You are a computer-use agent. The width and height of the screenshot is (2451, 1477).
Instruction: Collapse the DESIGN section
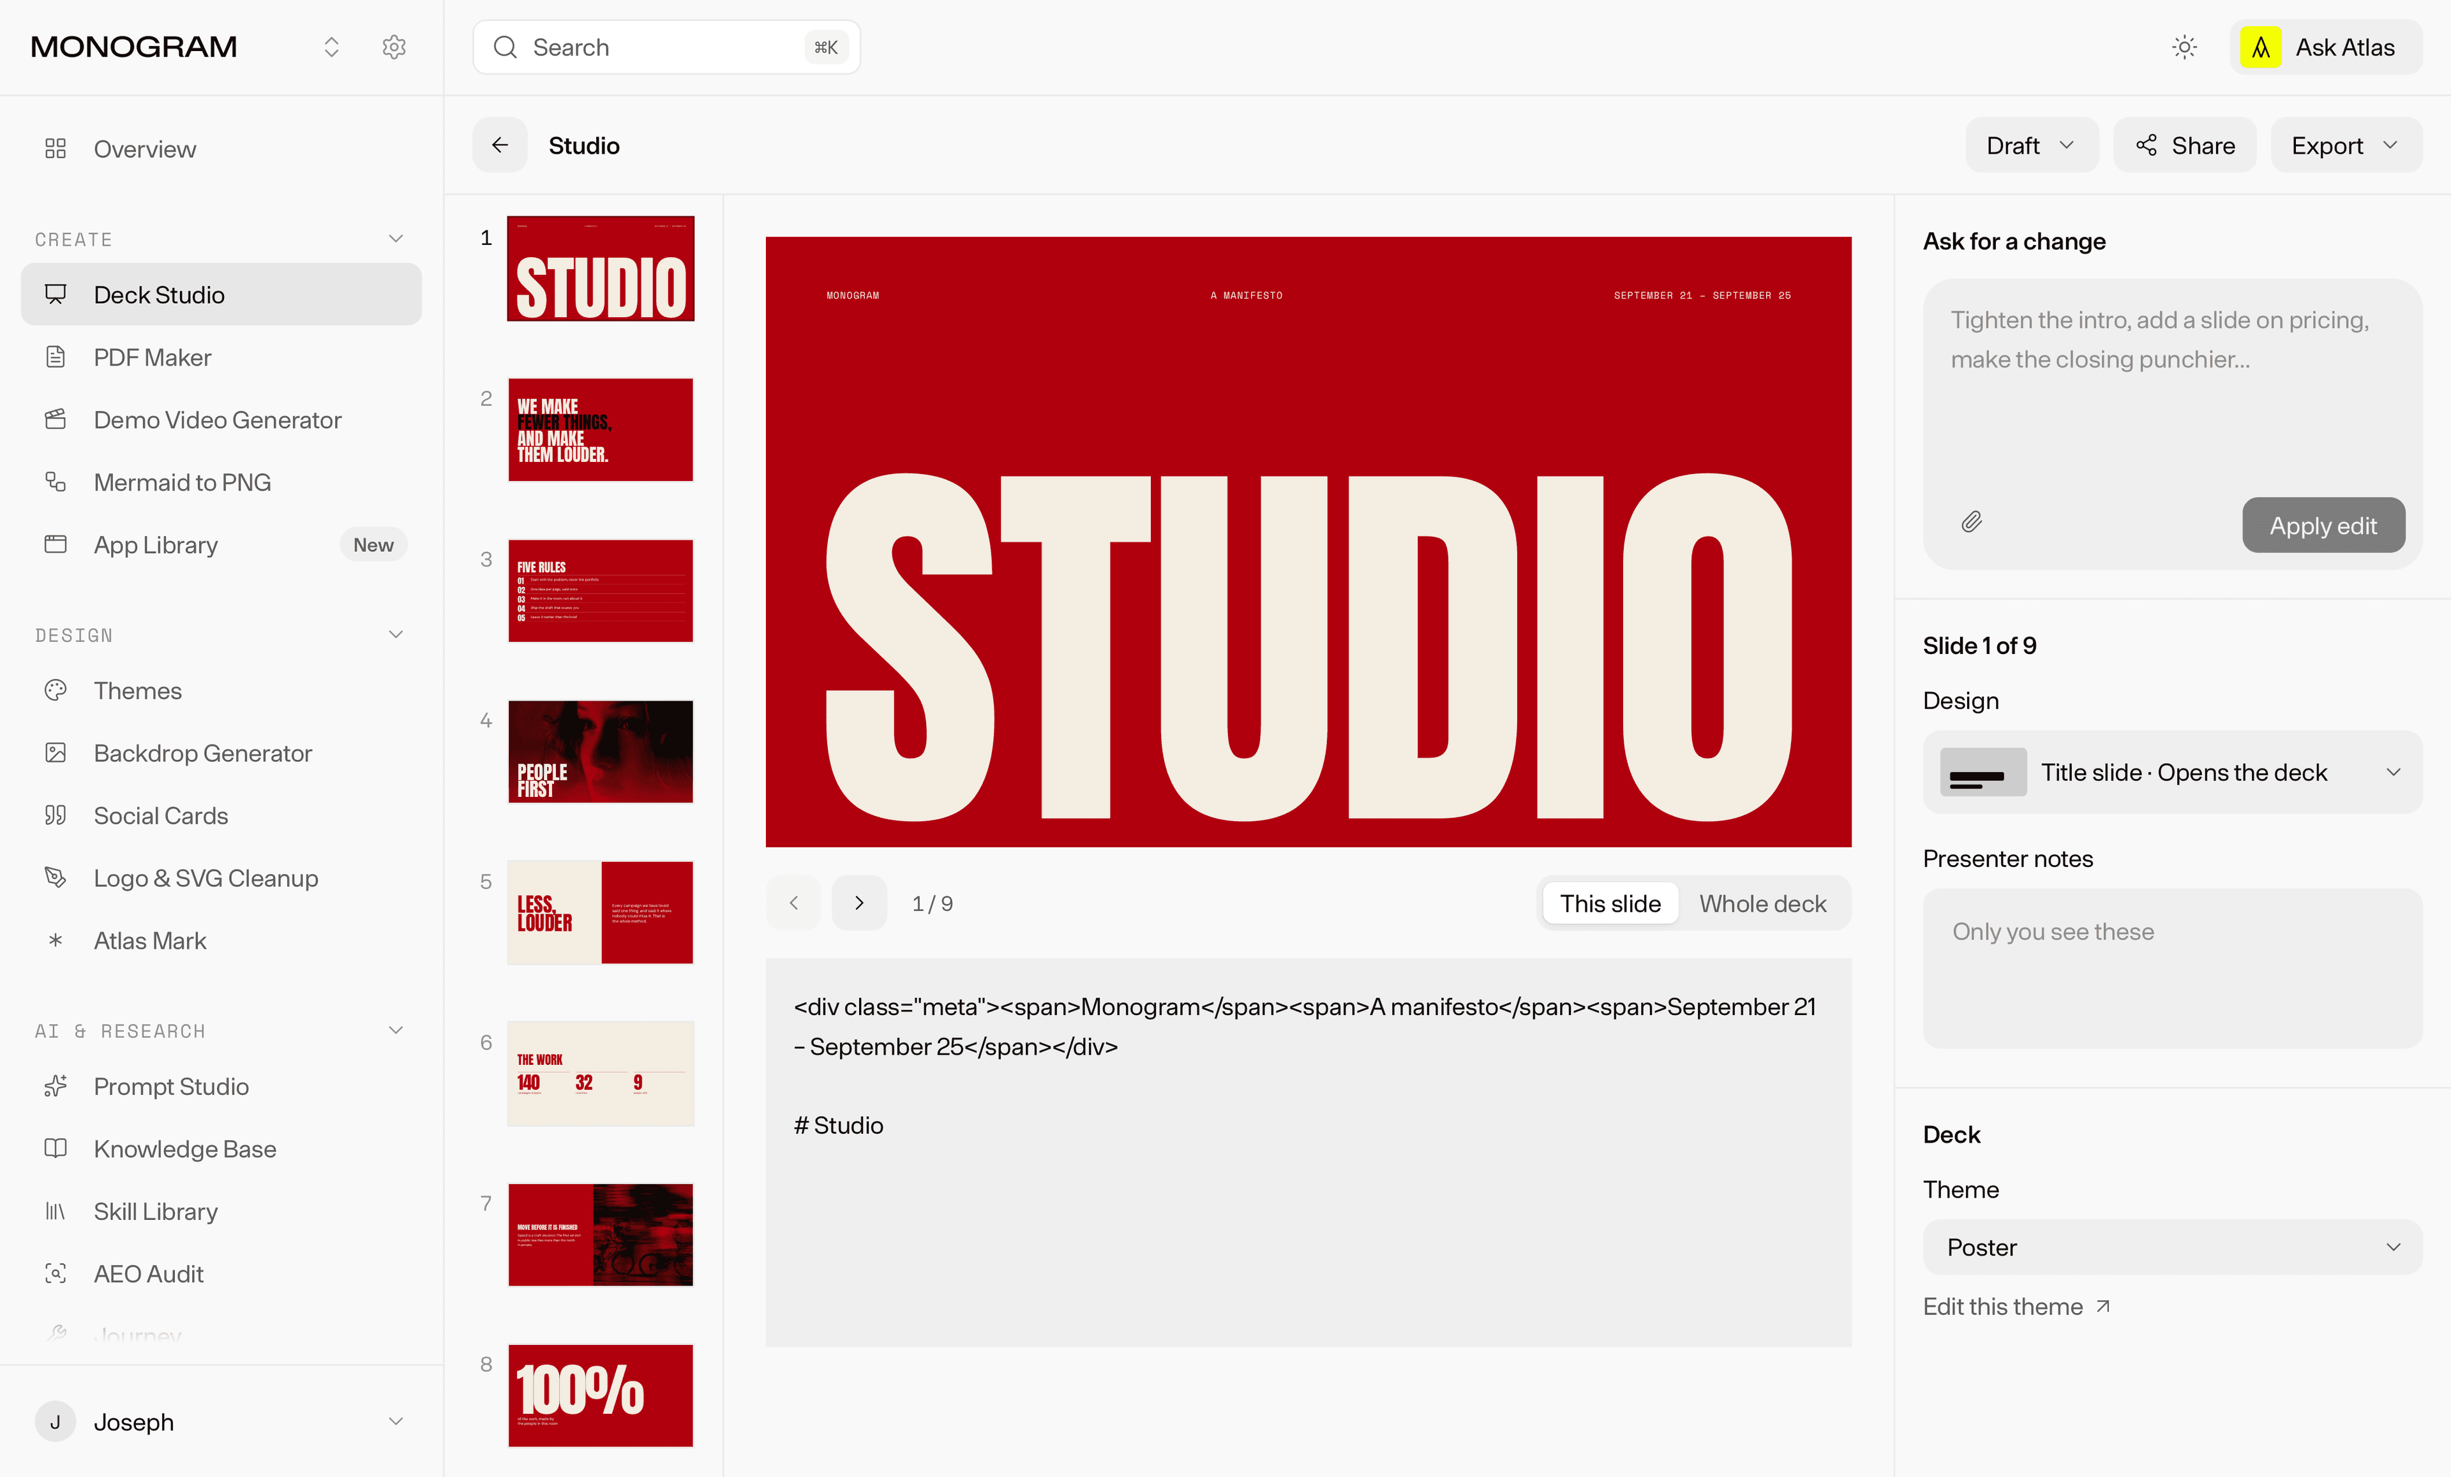click(396, 635)
